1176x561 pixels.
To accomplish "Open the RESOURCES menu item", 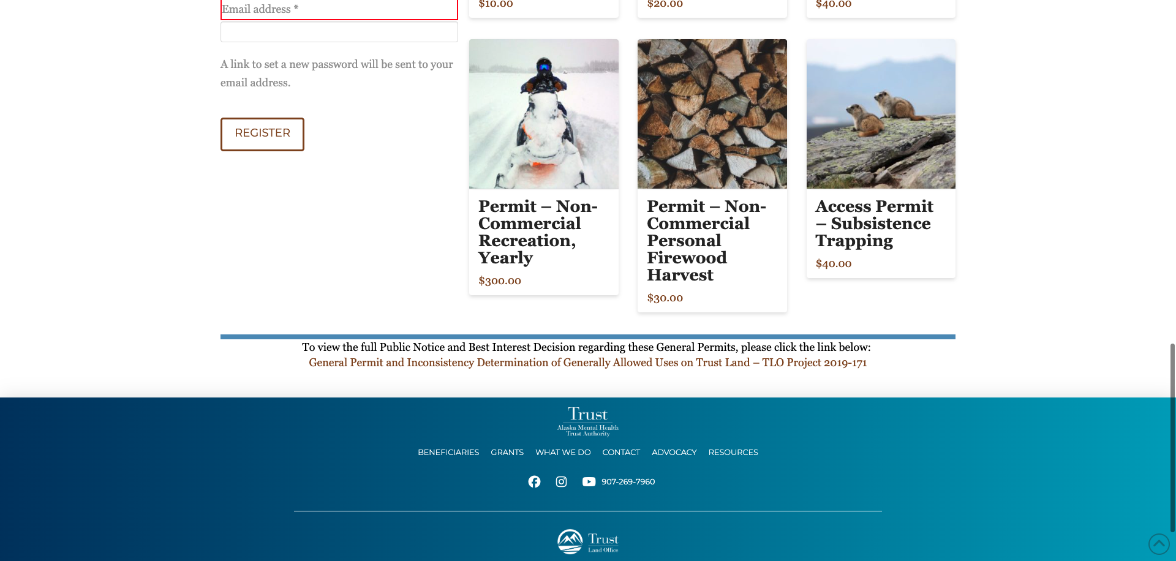I will (x=733, y=452).
